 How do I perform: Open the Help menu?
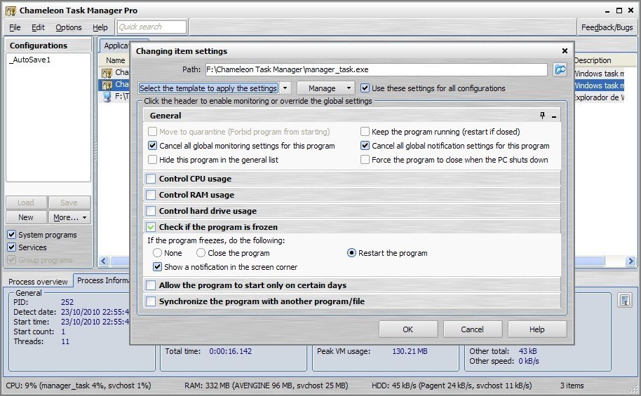point(100,27)
